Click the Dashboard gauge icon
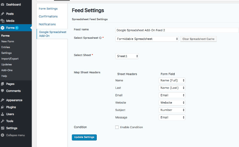This screenshot has height=147, width=239. tap(2, 5)
